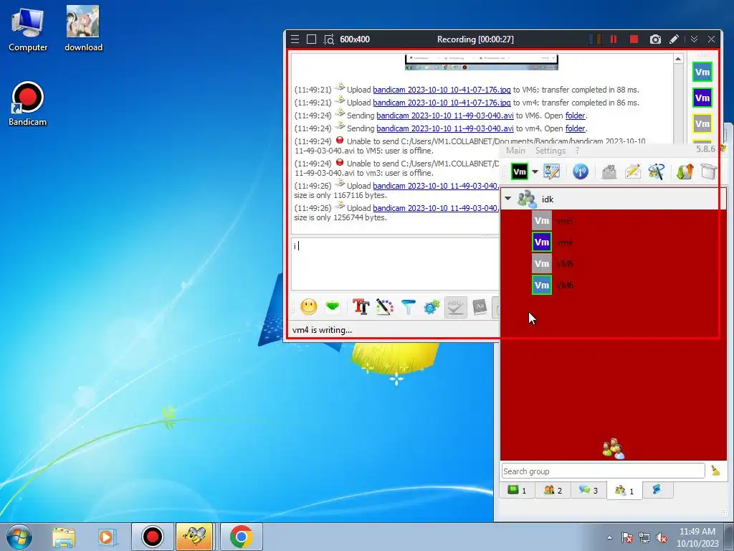Viewport: 734px width, 551px height.
Task: Compose a new message with pencil envelope icon
Action: click(x=632, y=171)
